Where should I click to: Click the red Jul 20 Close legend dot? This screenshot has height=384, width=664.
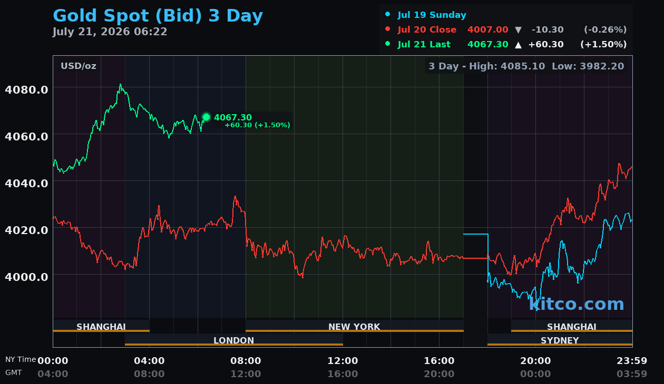(388, 29)
